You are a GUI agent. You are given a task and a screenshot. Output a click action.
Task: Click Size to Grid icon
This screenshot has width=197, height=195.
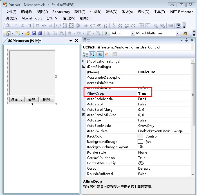click(78, 26)
